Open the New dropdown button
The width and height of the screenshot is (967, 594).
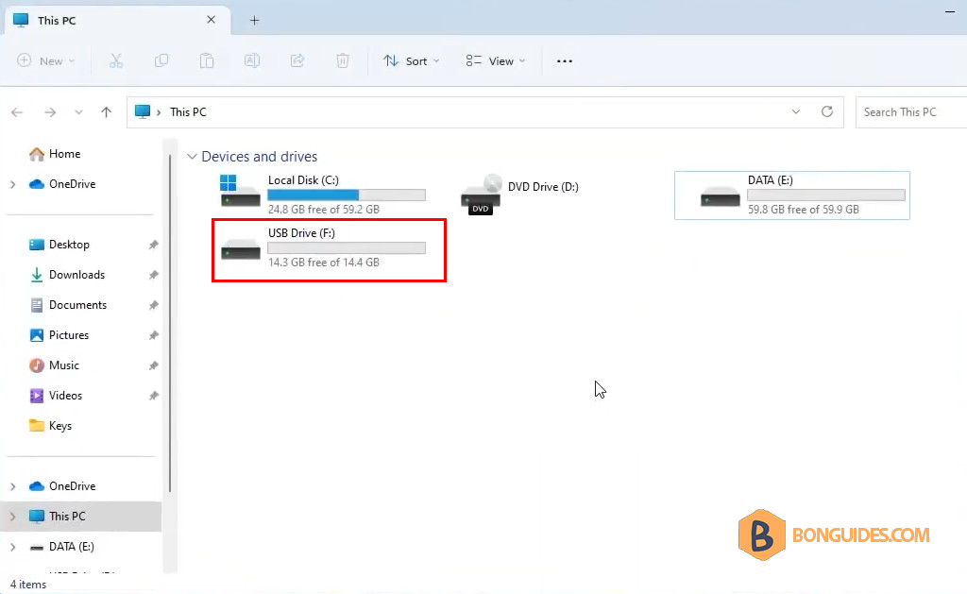(45, 60)
